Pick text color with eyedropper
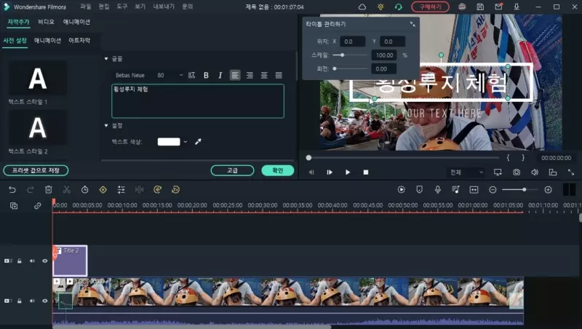 [198, 141]
